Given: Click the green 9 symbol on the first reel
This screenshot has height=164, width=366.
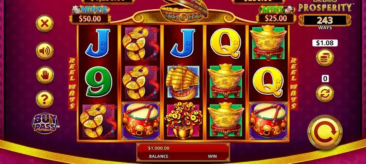Looking at the screenshot, I should pos(98,82).
